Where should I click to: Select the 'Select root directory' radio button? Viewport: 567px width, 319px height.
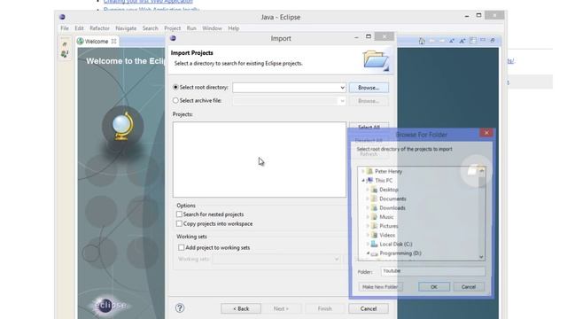click(x=175, y=87)
